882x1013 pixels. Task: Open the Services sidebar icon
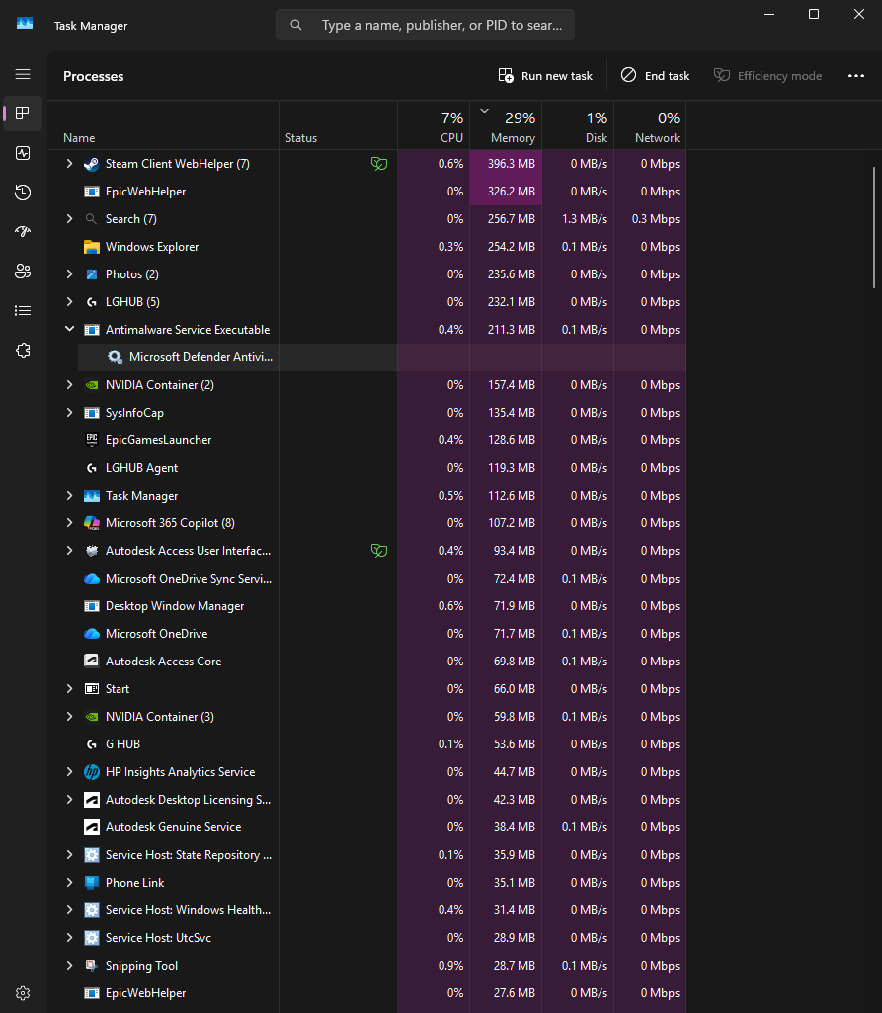[23, 351]
